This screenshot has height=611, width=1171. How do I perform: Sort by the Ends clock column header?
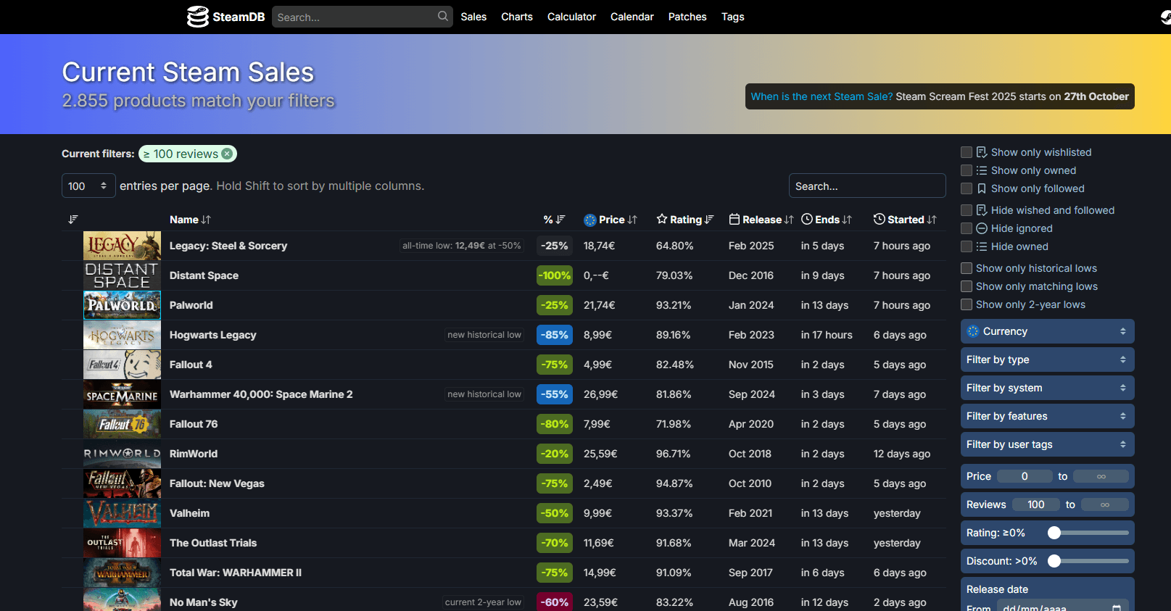pyautogui.click(x=827, y=220)
